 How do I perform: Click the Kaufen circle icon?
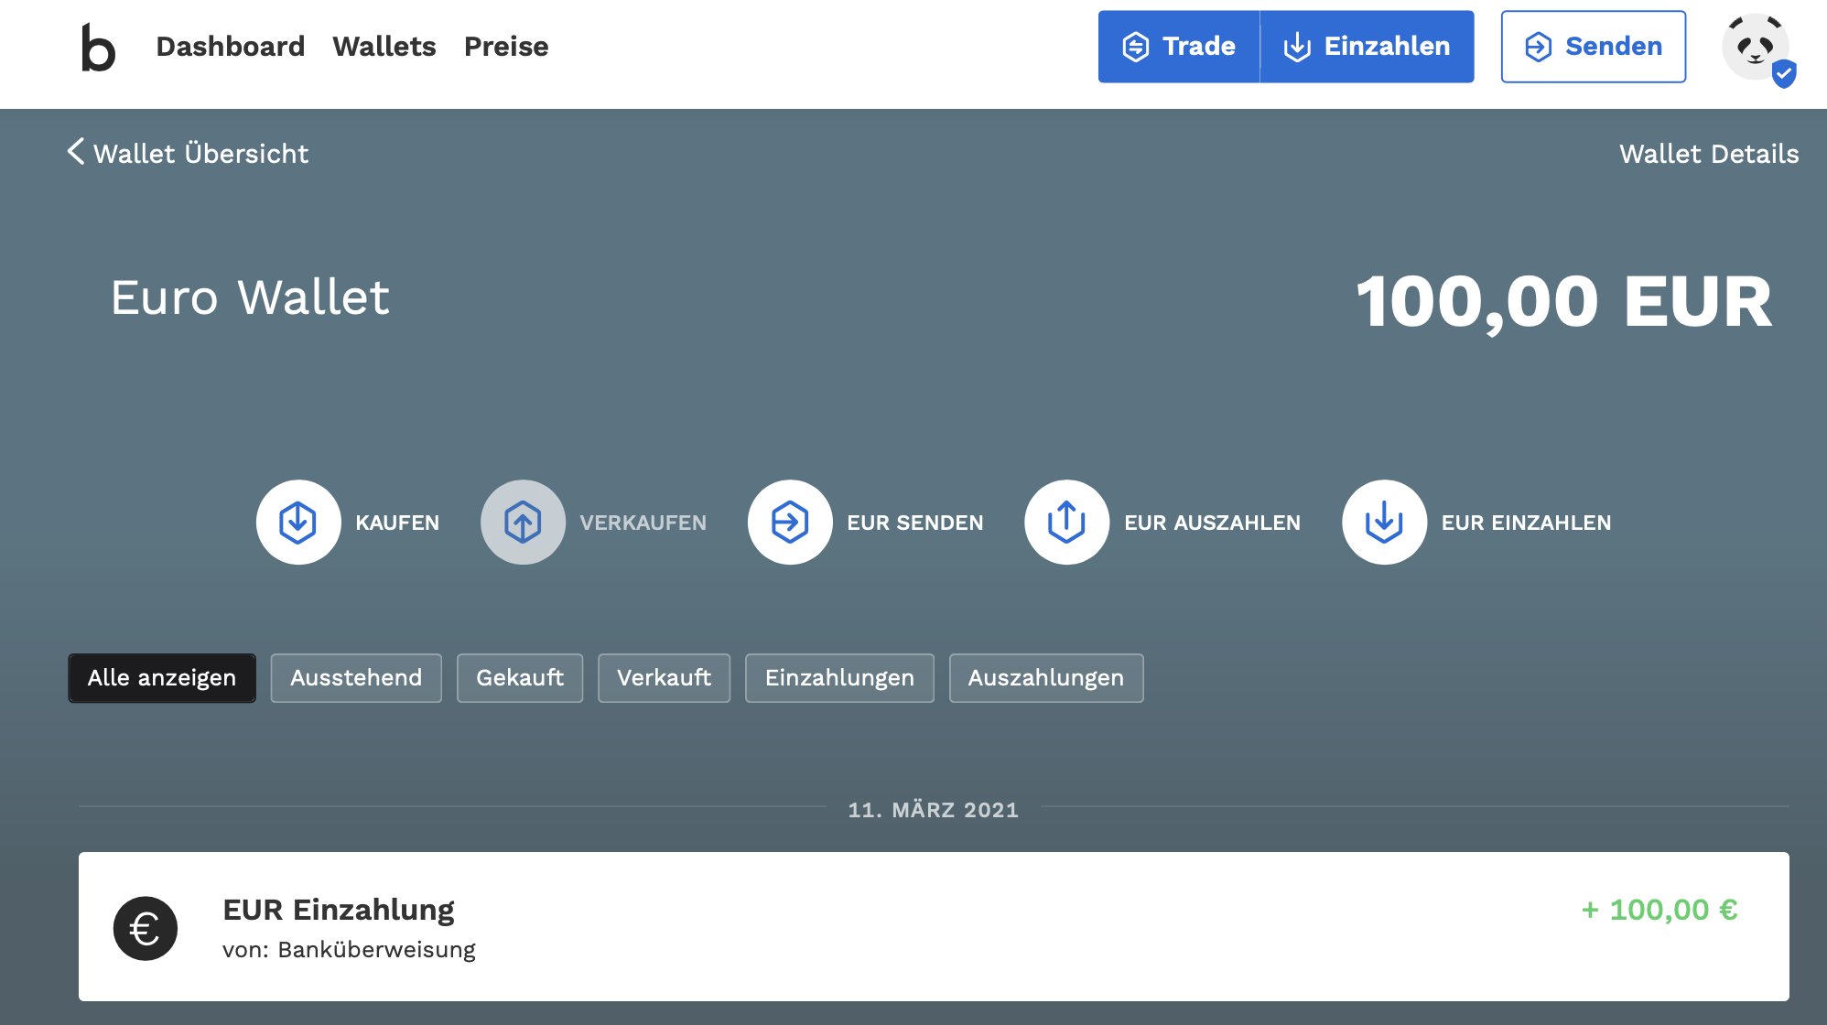click(x=298, y=523)
